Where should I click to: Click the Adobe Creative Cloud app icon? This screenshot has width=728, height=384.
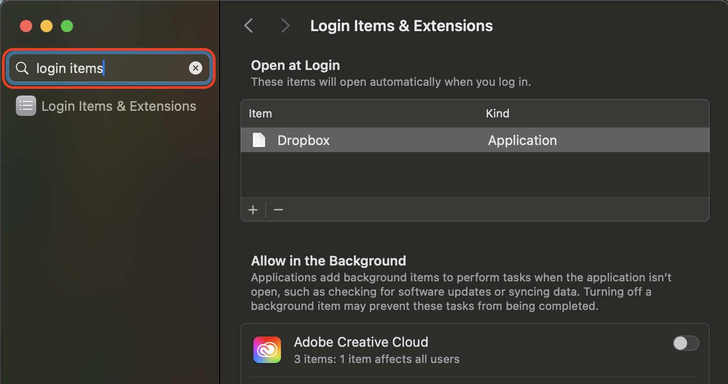click(267, 350)
